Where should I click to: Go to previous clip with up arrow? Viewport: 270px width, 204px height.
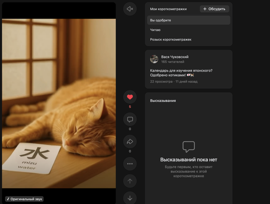tap(130, 181)
